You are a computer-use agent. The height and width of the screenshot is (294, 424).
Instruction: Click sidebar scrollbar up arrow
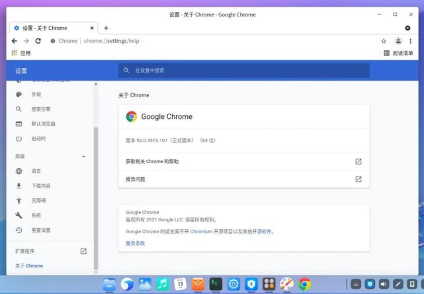tap(96, 84)
